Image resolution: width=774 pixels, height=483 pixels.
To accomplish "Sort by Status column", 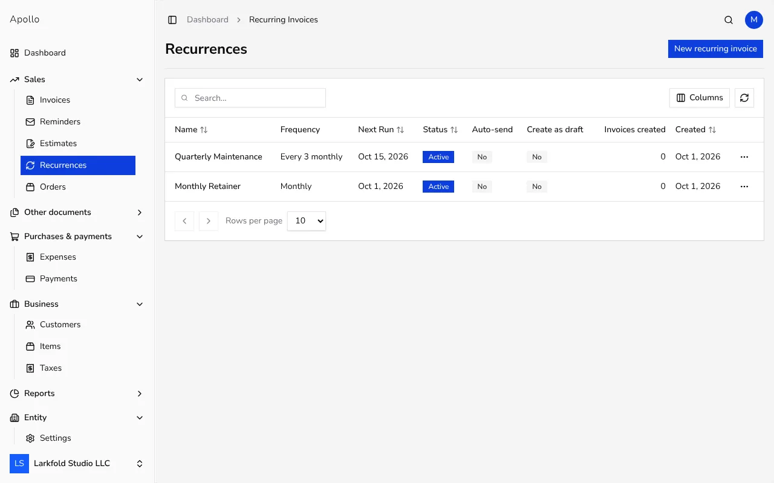I will pyautogui.click(x=440, y=130).
